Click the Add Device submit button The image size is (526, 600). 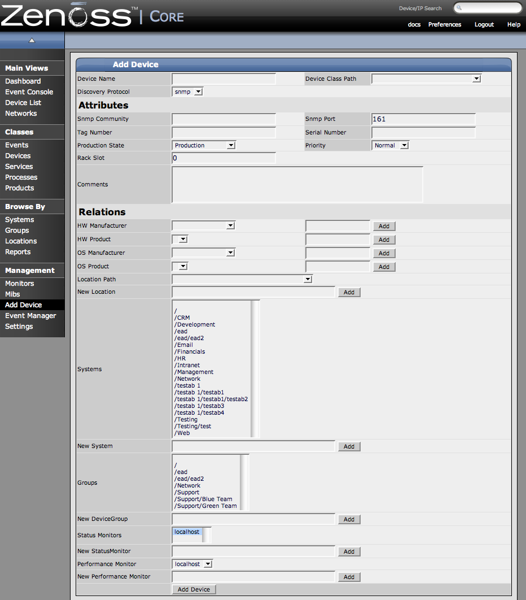point(194,589)
